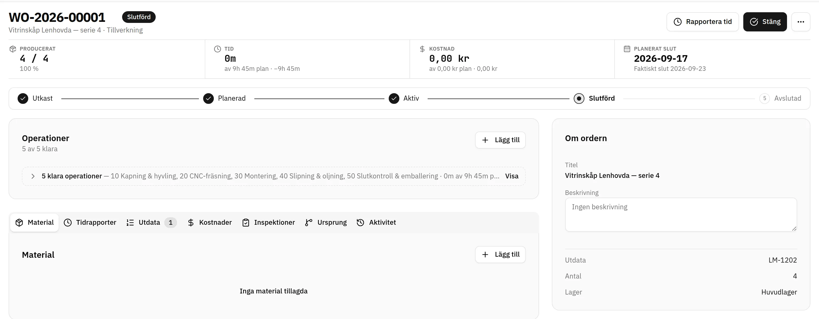This screenshot has height=319, width=819.
Task: Click the Faktiskt slut 2026-09-23 text
Action: 670,69
